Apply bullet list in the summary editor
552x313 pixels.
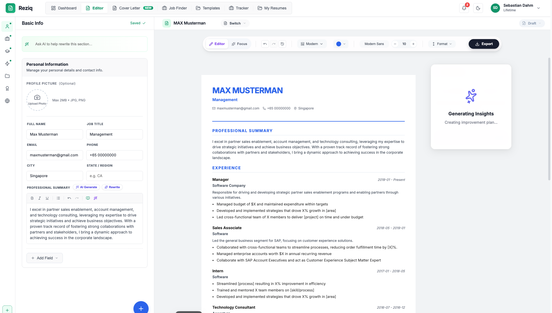point(58,198)
